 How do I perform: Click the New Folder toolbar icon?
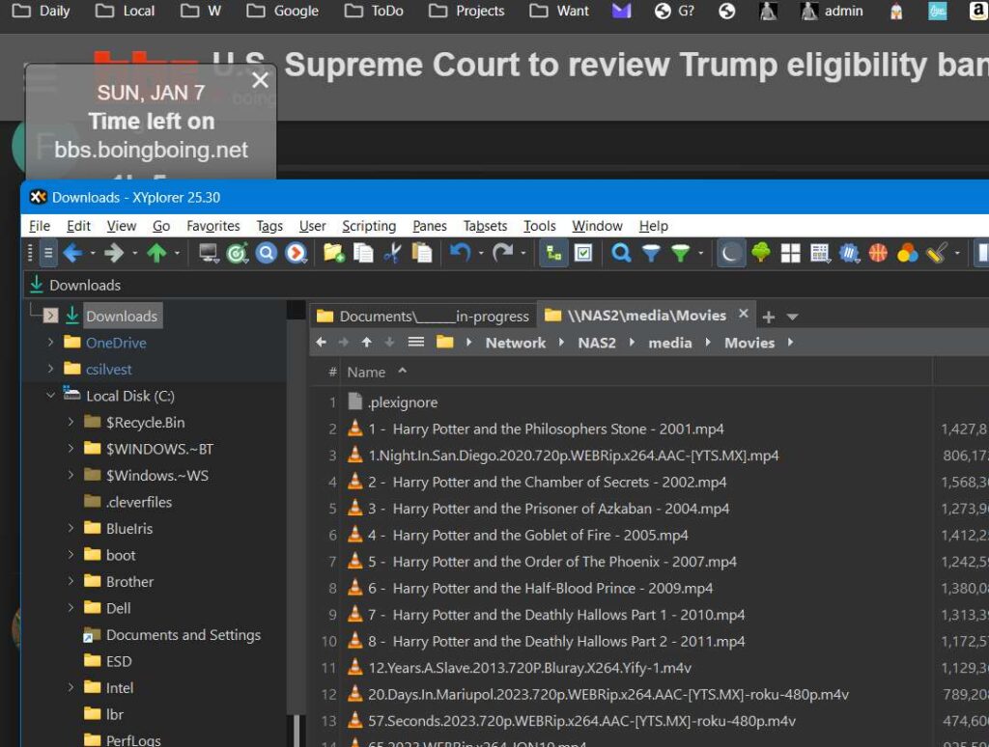tap(333, 254)
